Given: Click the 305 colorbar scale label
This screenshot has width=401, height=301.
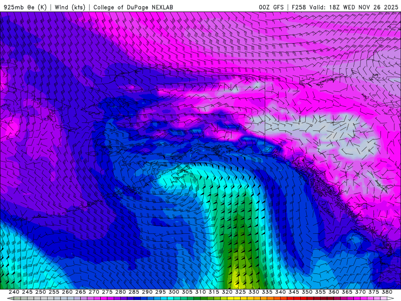Looking at the screenshot, I should coord(187,292).
